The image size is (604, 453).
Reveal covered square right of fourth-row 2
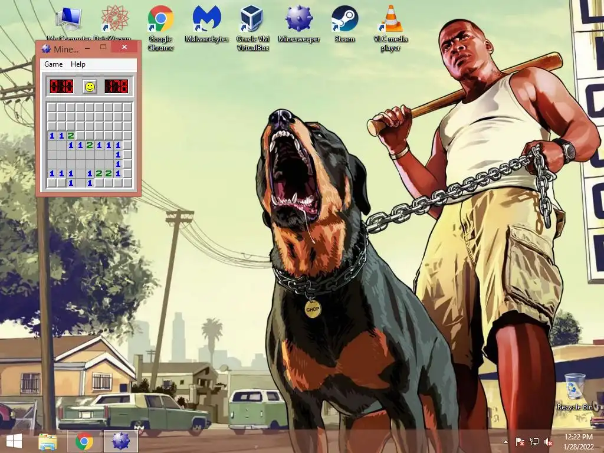click(x=80, y=136)
